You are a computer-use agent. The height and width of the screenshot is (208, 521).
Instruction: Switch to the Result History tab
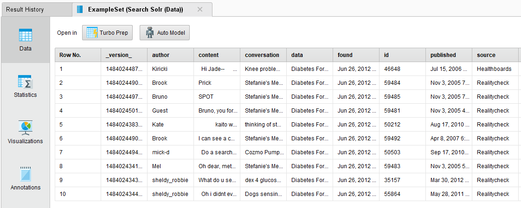coord(25,9)
